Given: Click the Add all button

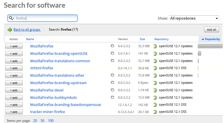Looking at the screenshot, I should coord(211,30).
